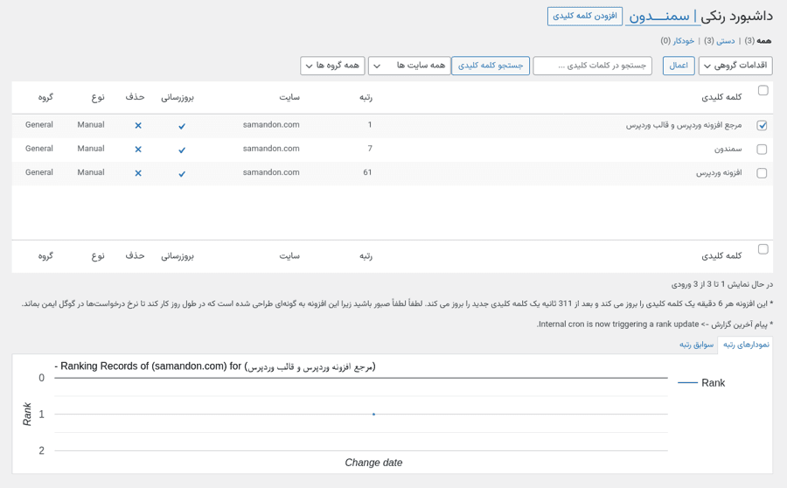Open همه گروه ها groups dropdown
The height and width of the screenshot is (488, 787).
(x=332, y=66)
